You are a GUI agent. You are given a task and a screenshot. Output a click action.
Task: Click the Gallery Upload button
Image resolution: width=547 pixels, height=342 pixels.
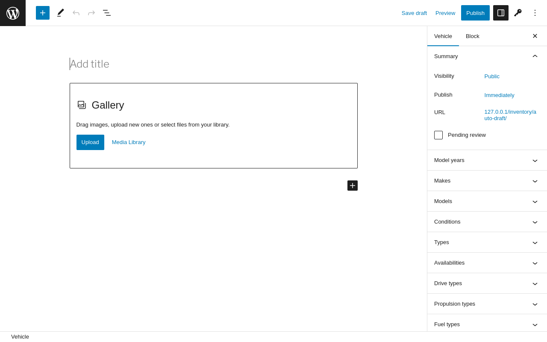(90, 142)
